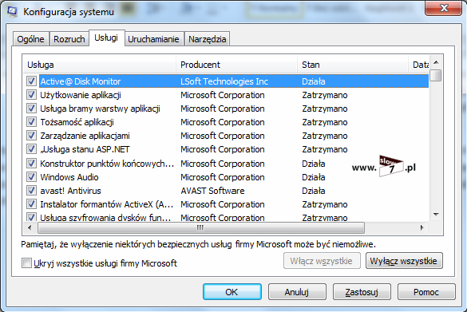Viewport: 467px width, 312px height.
Task: Uncheck the Użytkowanie aplikacji service checkbox
Action: click(x=31, y=95)
